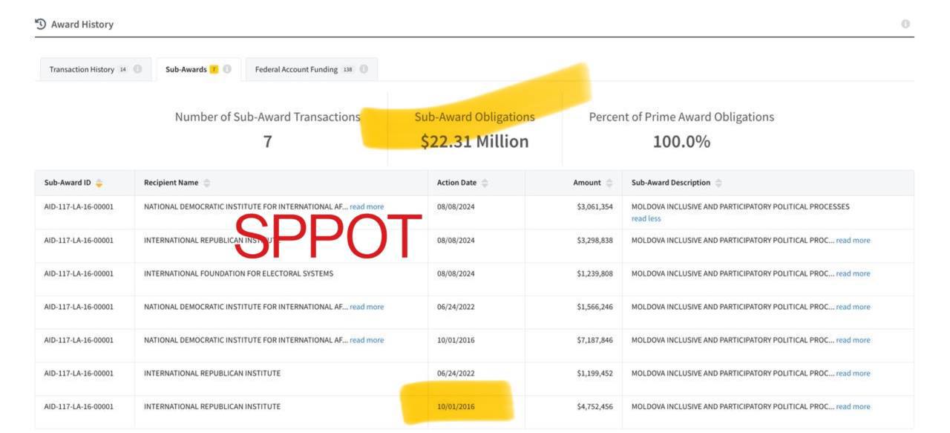The height and width of the screenshot is (433, 950).
Task: Expand the second row description with read more
Action: pyautogui.click(x=854, y=240)
